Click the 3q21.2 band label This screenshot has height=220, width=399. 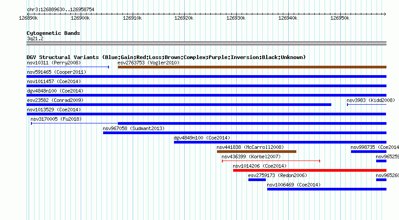[35, 38]
